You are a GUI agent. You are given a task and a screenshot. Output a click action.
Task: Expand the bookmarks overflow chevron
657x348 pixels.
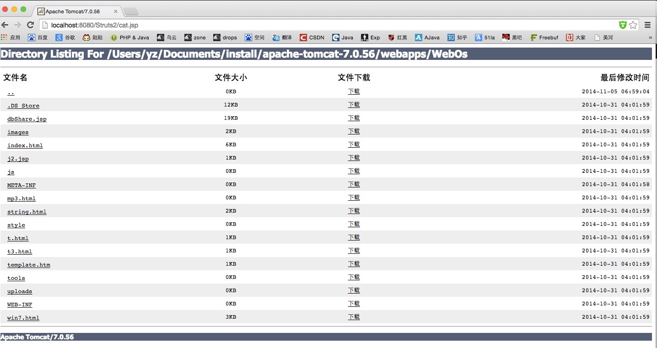650,37
